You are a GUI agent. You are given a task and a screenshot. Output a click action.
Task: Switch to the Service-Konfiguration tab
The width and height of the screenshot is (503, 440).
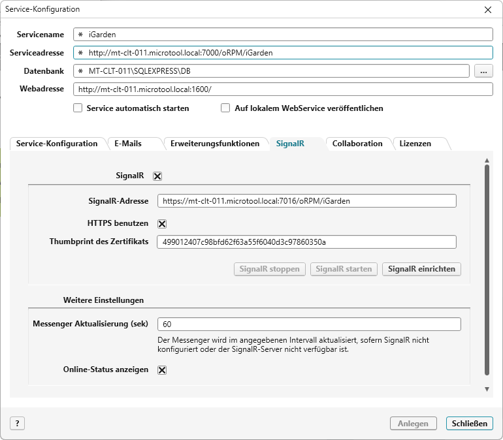click(x=57, y=144)
